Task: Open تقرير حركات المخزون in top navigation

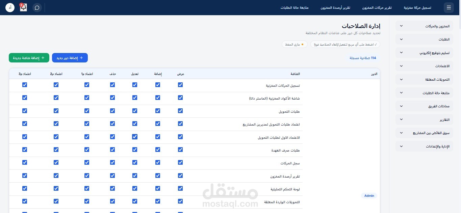Action: 378,7
